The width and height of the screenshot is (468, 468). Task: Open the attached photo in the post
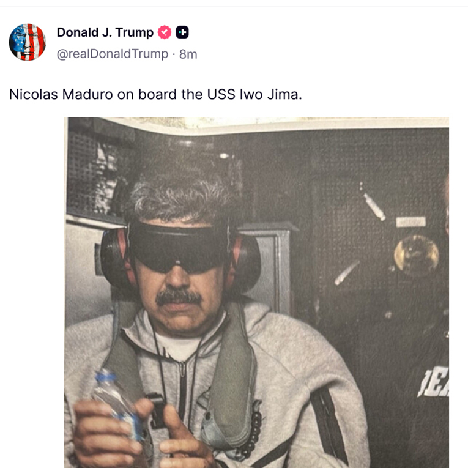[256, 292]
